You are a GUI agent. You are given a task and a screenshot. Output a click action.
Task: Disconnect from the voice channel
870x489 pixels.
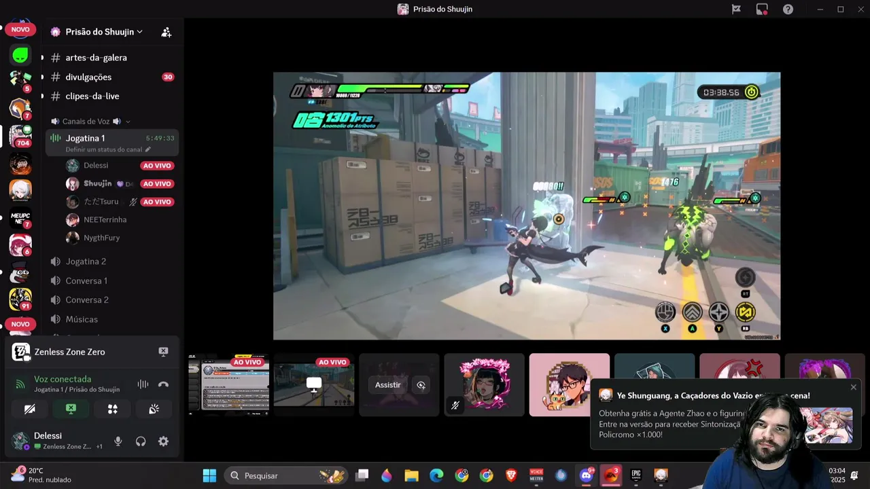[x=163, y=384]
